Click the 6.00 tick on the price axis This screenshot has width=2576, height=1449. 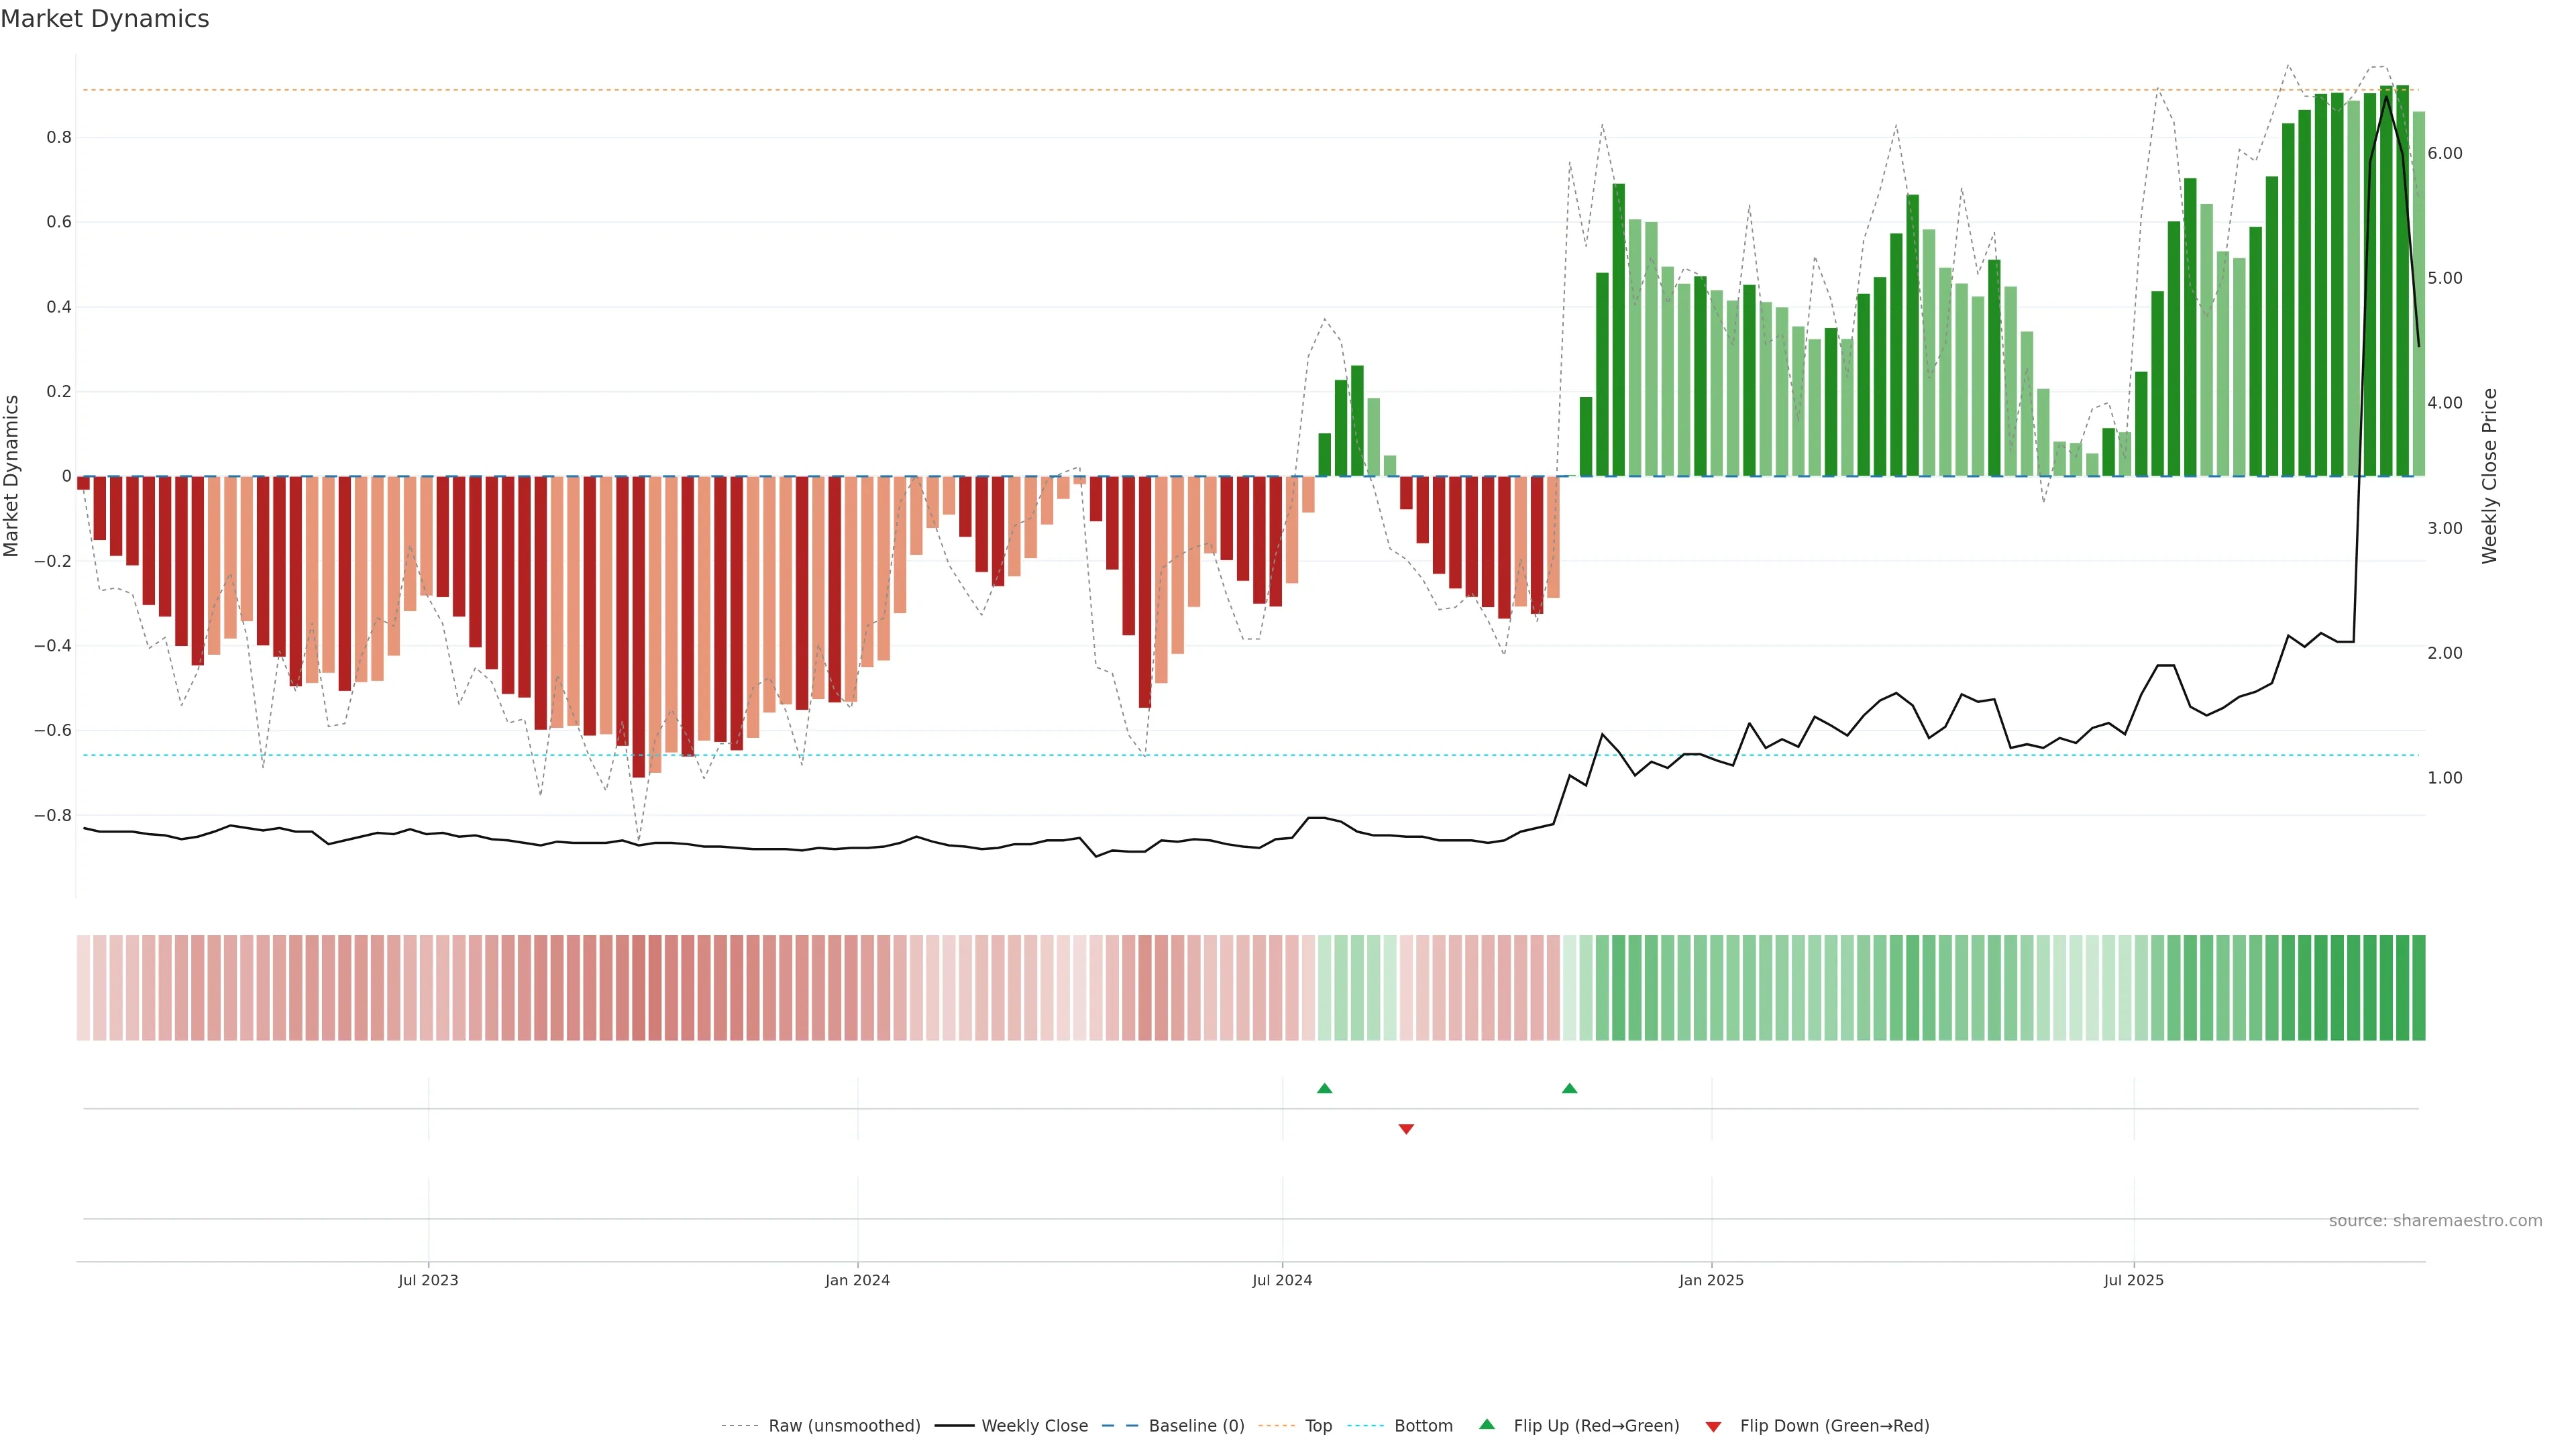point(2444,153)
